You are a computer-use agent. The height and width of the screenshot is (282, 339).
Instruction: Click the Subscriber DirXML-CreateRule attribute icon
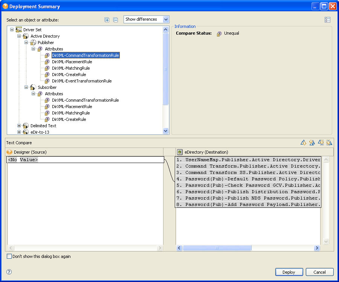coord(47,119)
